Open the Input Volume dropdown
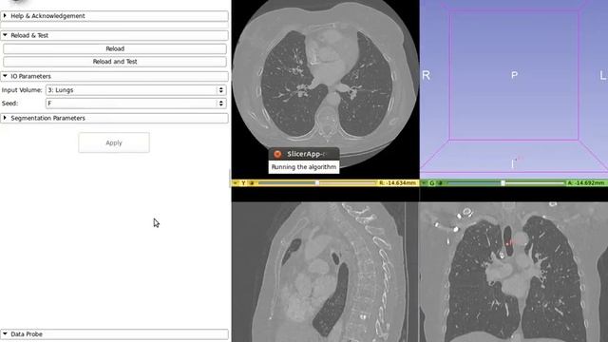The image size is (608, 342). [x=136, y=90]
